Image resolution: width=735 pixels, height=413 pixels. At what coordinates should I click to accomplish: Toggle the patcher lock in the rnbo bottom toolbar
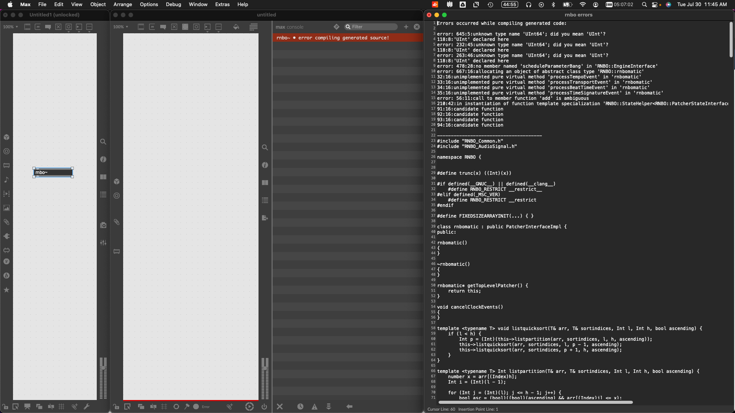click(116, 406)
